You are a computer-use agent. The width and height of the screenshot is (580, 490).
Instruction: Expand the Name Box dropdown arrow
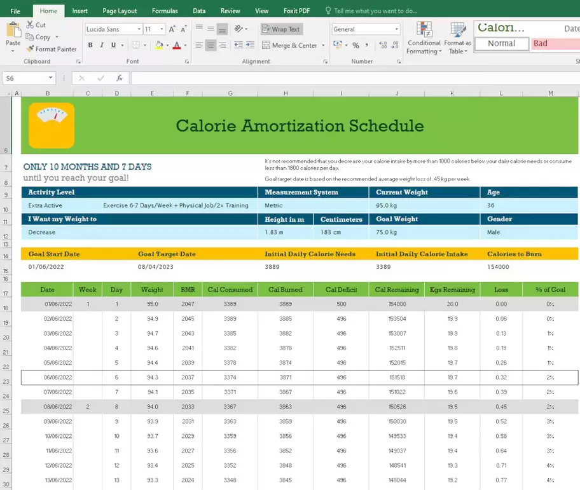(x=50, y=78)
